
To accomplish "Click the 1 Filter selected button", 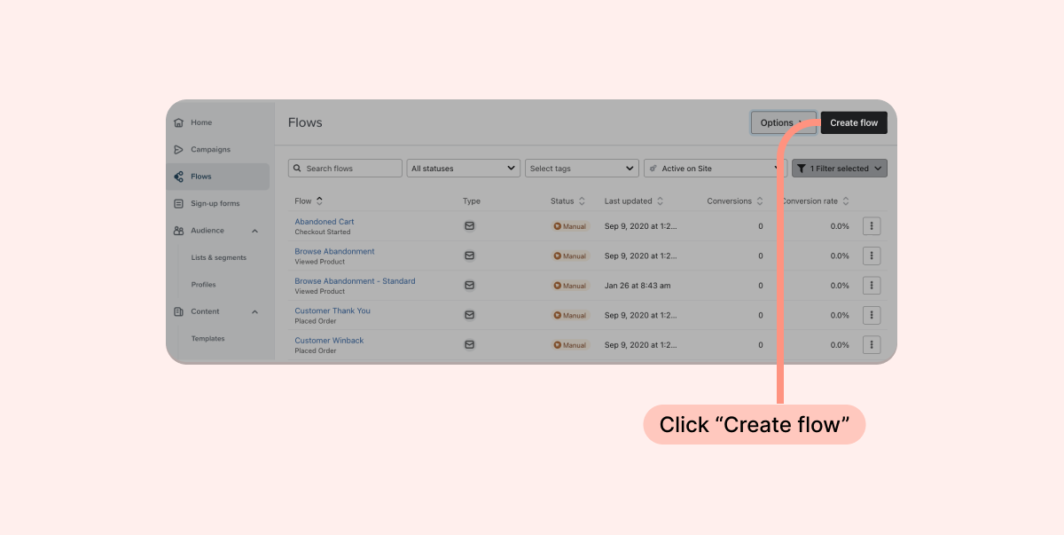I will (839, 169).
